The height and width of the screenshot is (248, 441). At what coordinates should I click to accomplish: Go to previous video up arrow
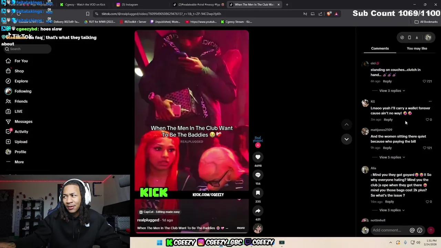[347, 124]
